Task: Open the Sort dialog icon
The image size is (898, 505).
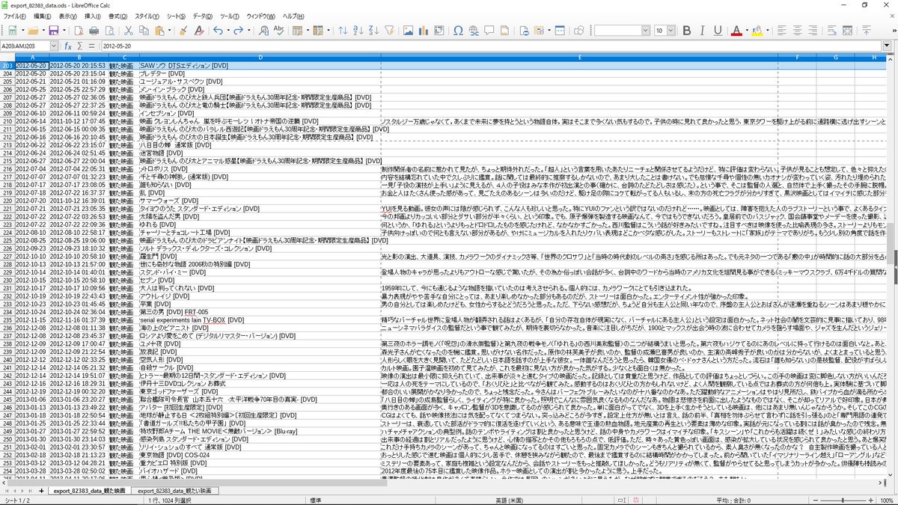Action: 343,31
